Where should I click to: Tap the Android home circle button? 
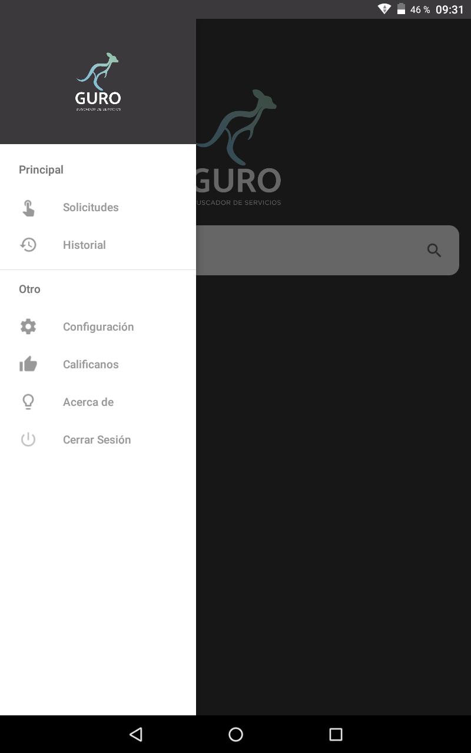pos(235,734)
